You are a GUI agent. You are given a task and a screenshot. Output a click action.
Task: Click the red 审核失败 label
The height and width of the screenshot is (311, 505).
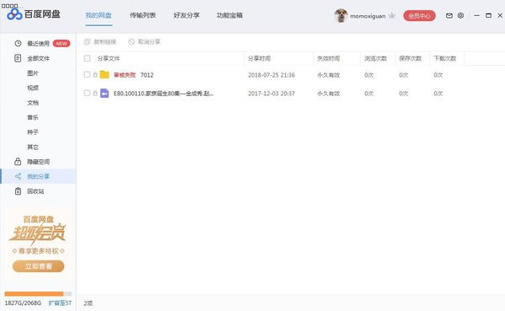[x=125, y=75]
